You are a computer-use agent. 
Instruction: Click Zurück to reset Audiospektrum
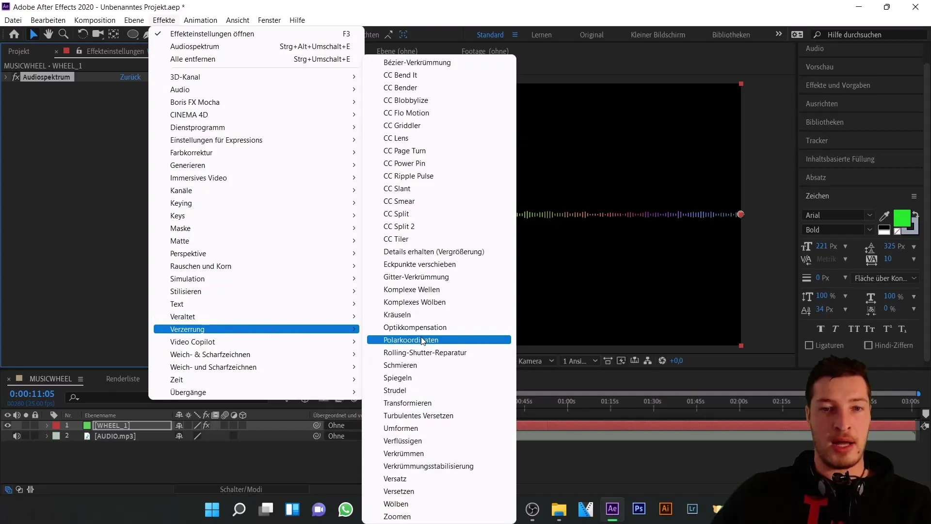click(x=130, y=77)
